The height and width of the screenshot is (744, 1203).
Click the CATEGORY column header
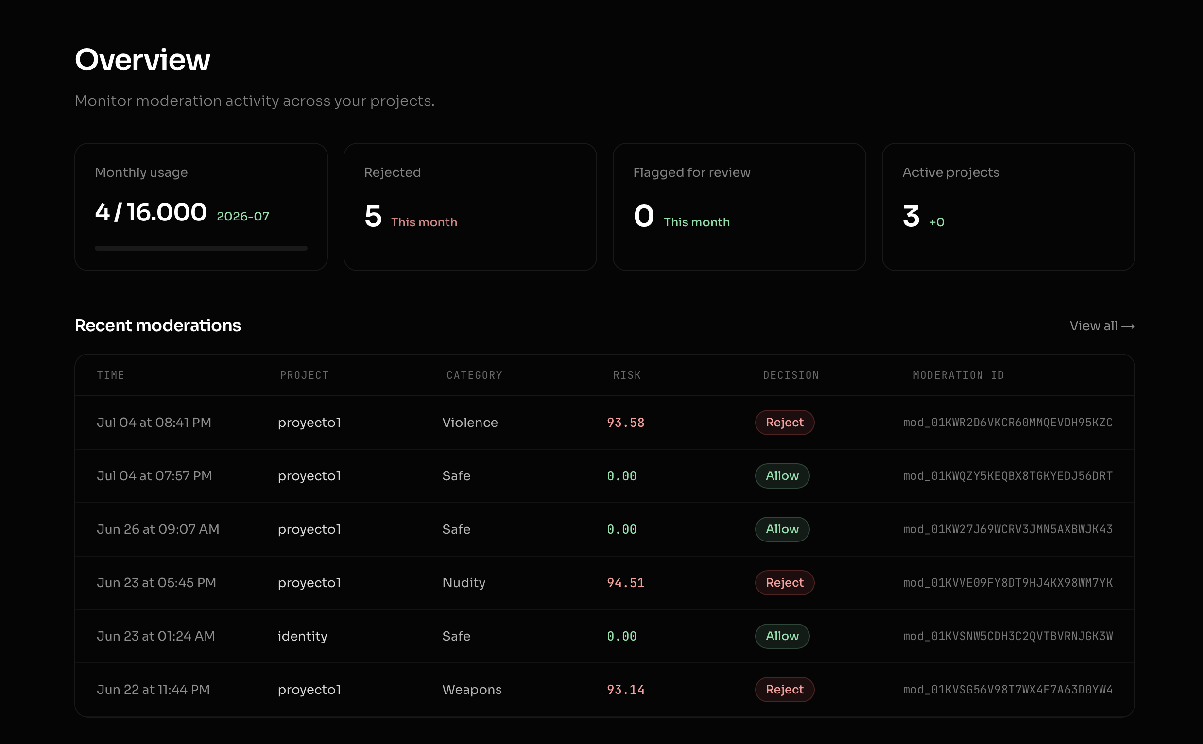point(474,375)
